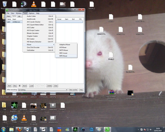This screenshot has width=165, height=132.
Task: Switch to the Log tab
Action: (x=19, y=16)
